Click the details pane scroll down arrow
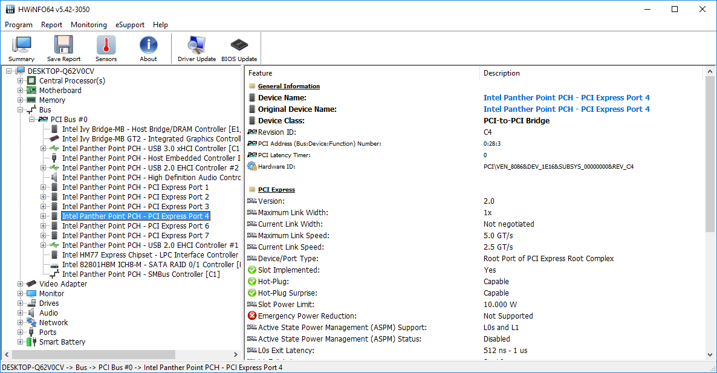The width and height of the screenshot is (717, 373). 710,355
